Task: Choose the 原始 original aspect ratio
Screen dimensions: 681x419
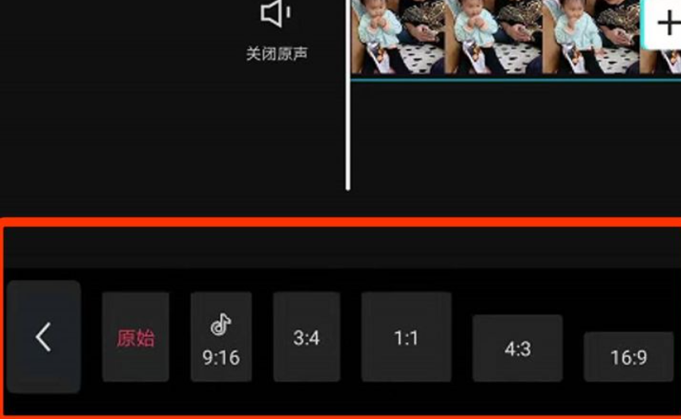Action: coord(135,337)
